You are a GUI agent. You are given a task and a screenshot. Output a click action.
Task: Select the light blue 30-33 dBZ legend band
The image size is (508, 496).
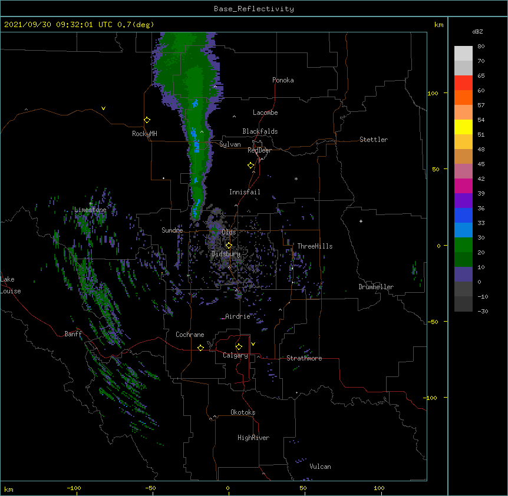click(463, 230)
